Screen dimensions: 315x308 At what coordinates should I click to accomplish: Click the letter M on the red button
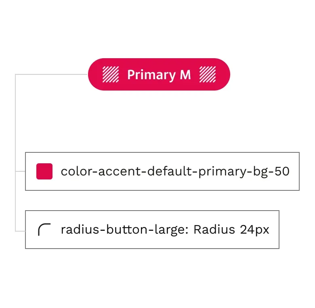coord(185,75)
